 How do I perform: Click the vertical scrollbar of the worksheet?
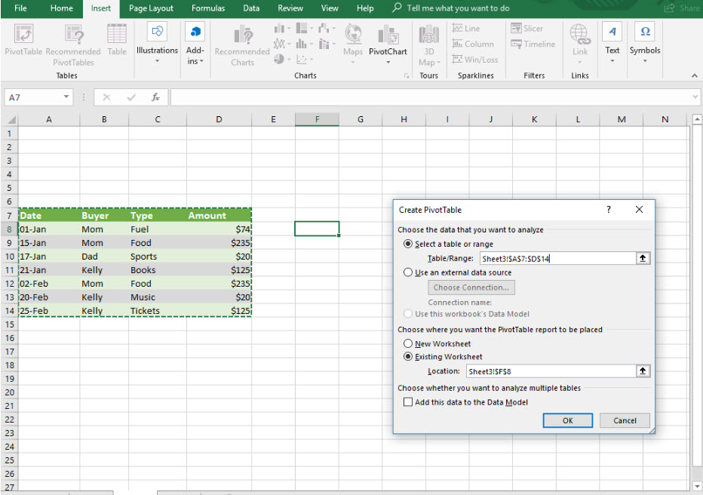697,302
